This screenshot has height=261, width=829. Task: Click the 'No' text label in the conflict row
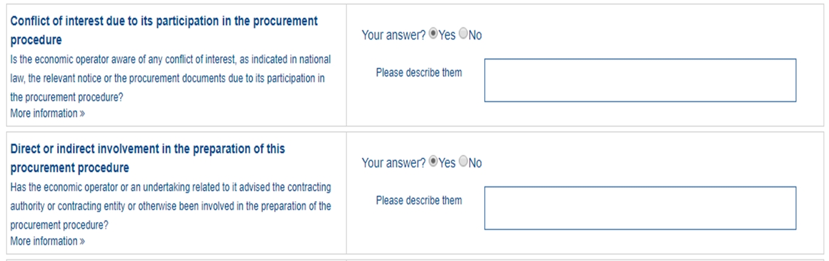click(x=475, y=35)
